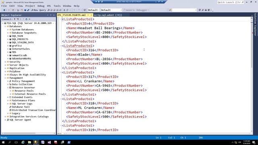The image size is (258, 145).
Task: Click the text Headset Ball Bearings
Action: click(99, 28)
